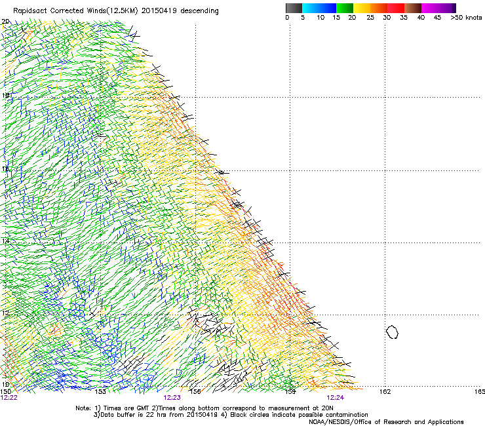The height and width of the screenshot is (426, 485).
Task: Click the yellow 20-25 knots legend segment
Action: [x=362, y=8]
